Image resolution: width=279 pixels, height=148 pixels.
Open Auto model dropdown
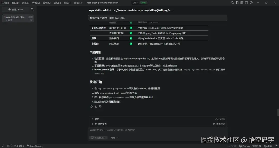click(114, 138)
